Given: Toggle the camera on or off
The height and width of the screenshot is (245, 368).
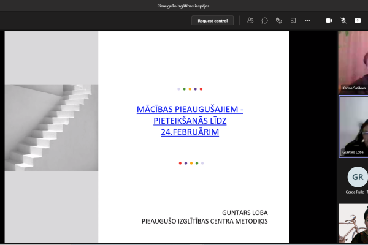Looking at the screenshot, I should (x=329, y=21).
